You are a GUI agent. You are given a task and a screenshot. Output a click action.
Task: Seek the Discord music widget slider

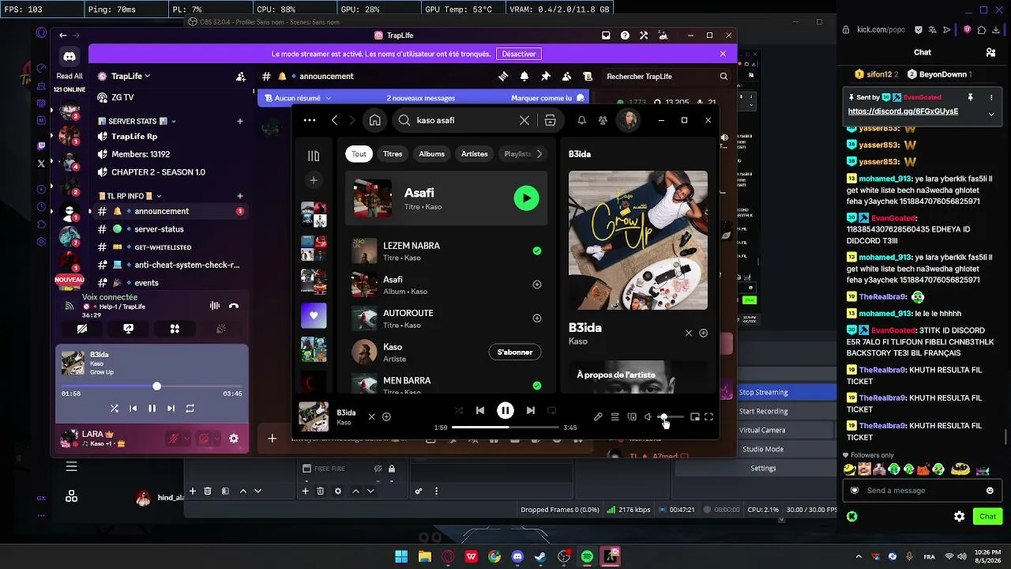pos(152,386)
